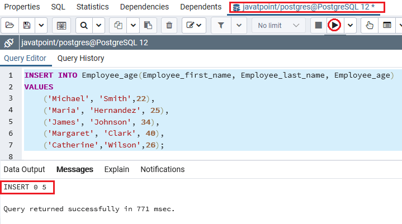Click the INSERT INTO line in editor
This screenshot has height=224, width=402.
point(209,75)
